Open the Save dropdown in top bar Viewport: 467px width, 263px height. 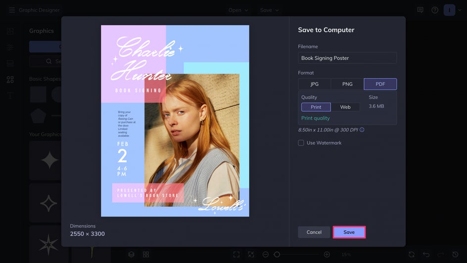[x=269, y=10]
